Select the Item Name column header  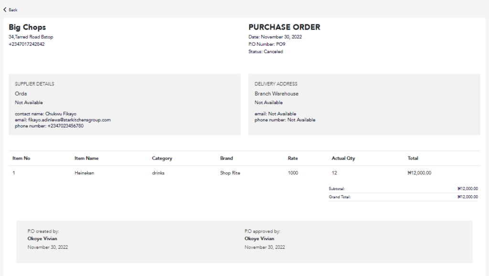tap(86, 158)
